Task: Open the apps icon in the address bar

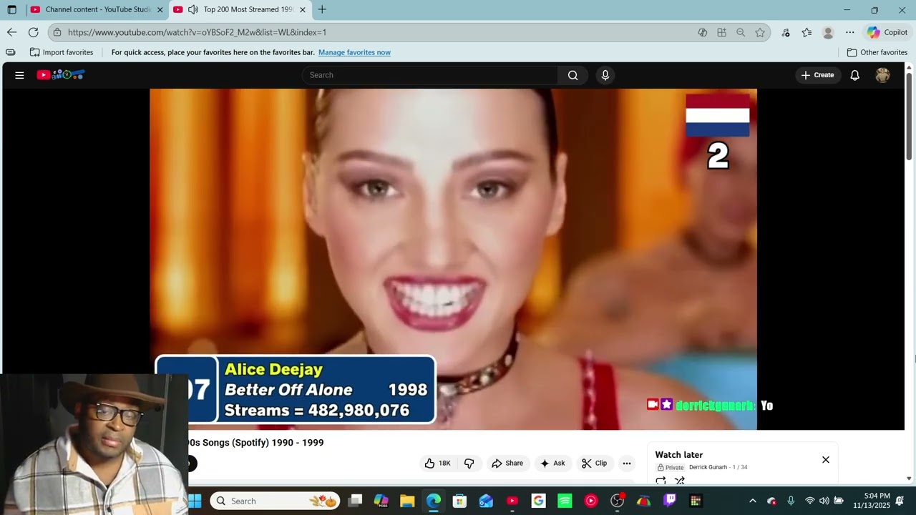Action: point(721,32)
